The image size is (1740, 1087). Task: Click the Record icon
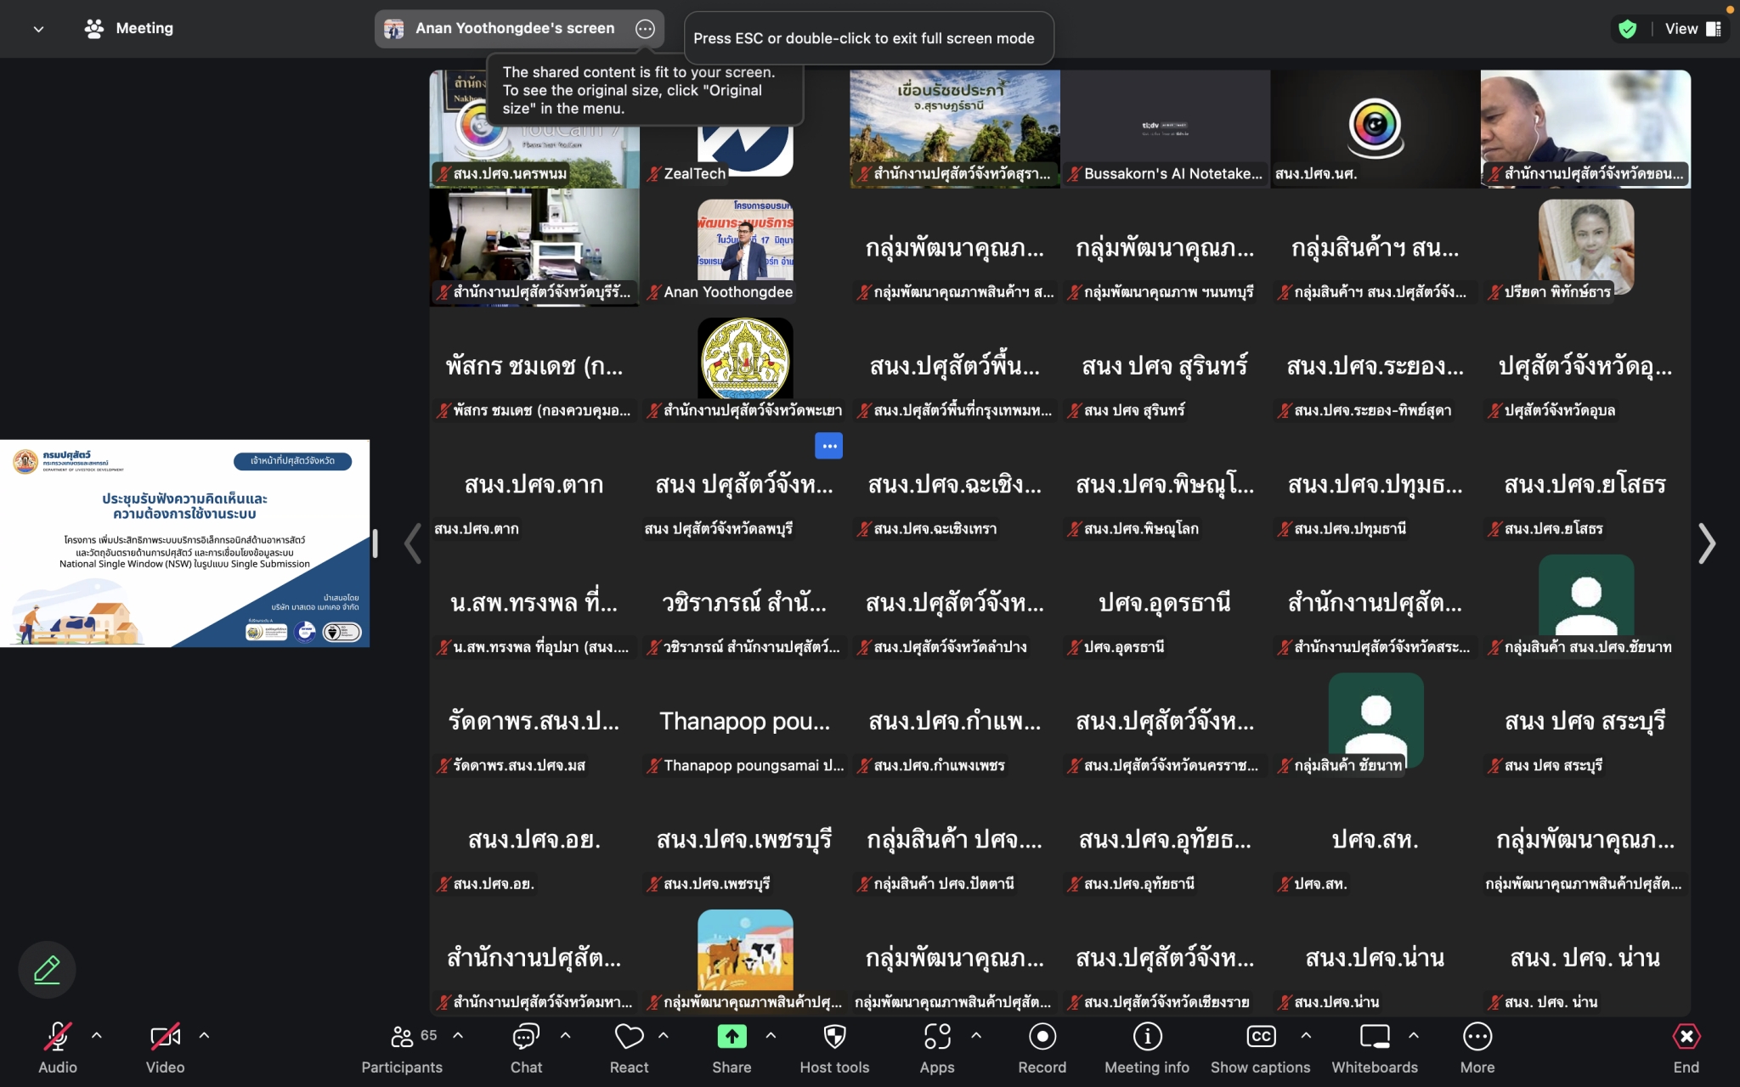click(x=1042, y=1037)
